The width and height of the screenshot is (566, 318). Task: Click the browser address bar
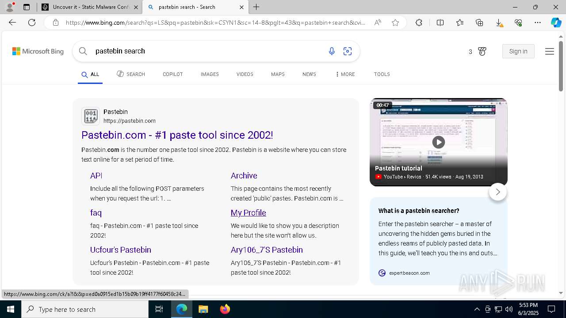point(216,23)
